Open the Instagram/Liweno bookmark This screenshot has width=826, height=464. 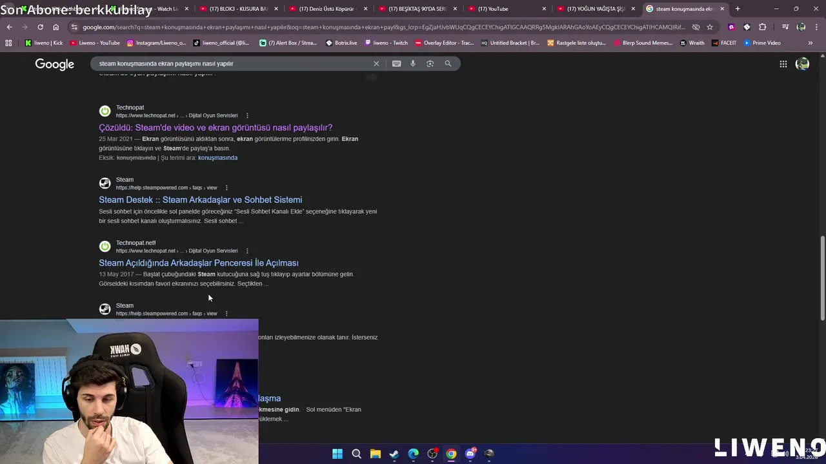click(x=156, y=43)
